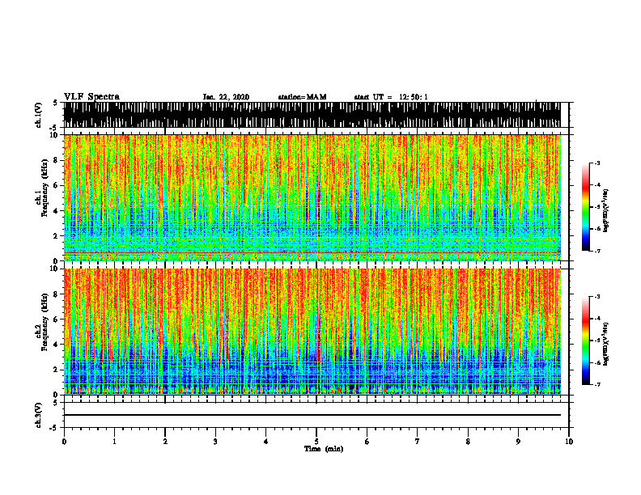Click the ch.1 color scale bar
The image size is (641, 495).
(x=585, y=207)
